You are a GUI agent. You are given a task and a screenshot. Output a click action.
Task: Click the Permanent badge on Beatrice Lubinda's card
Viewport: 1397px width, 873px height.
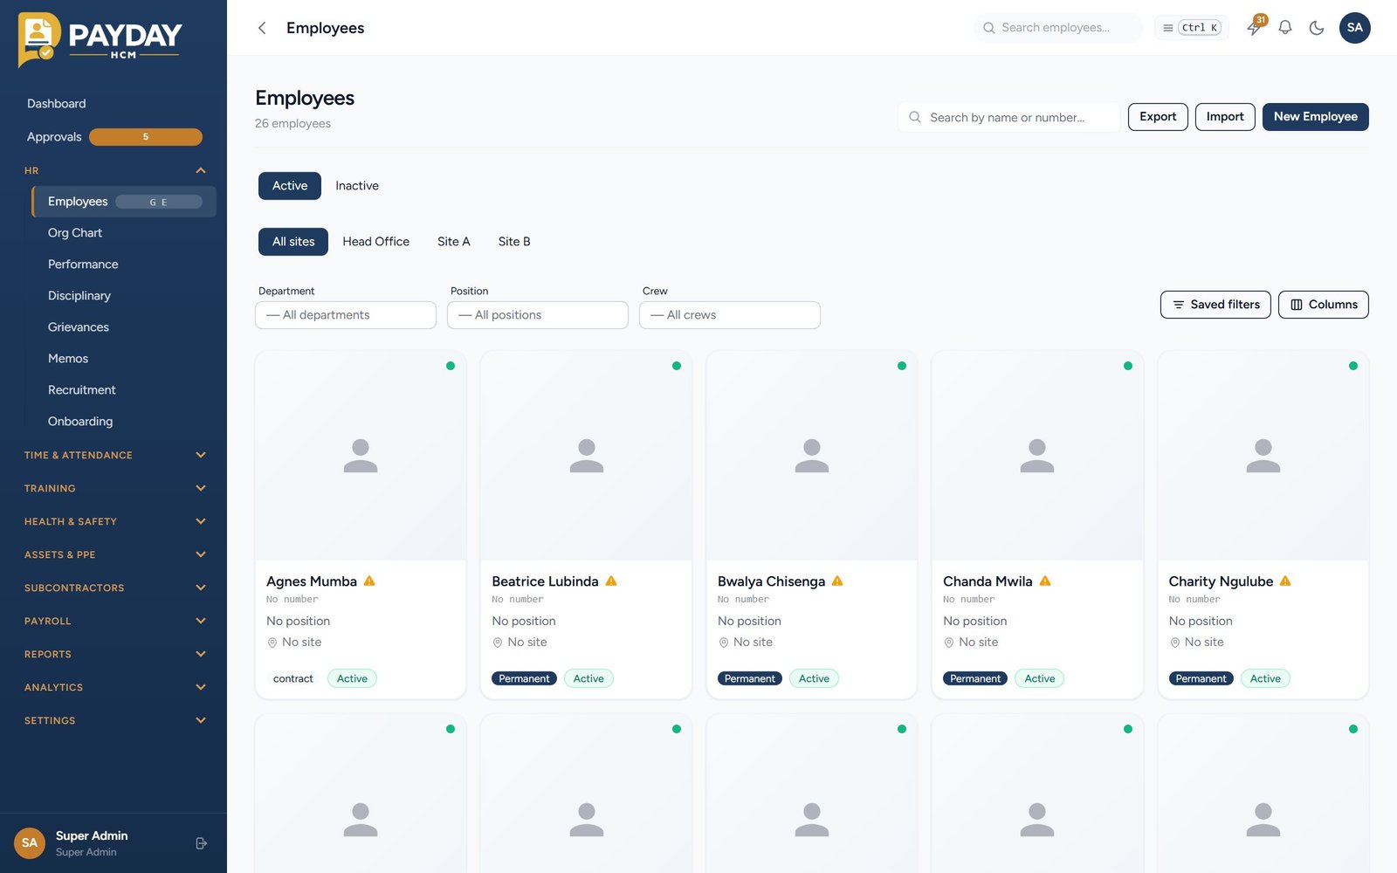pyautogui.click(x=524, y=678)
